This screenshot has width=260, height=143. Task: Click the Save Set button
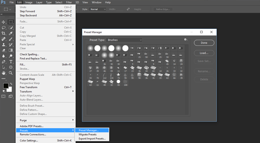pos(204,61)
